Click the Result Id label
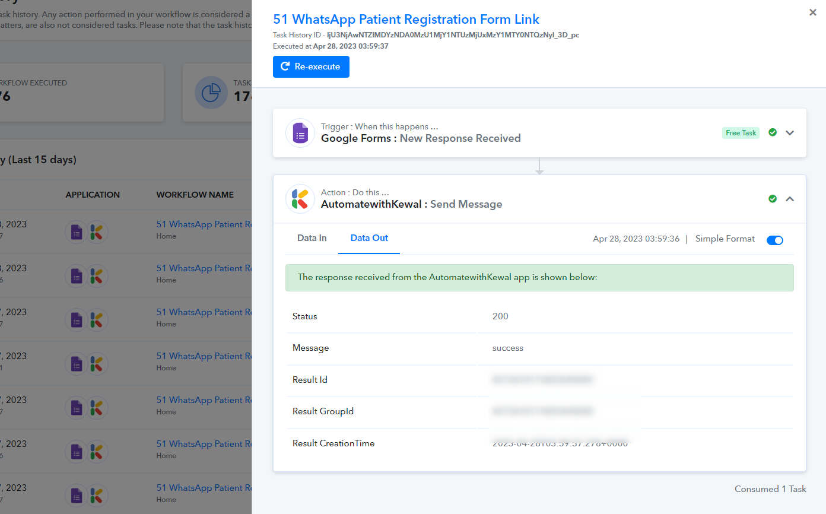Image resolution: width=826 pixels, height=514 pixels. (x=310, y=380)
